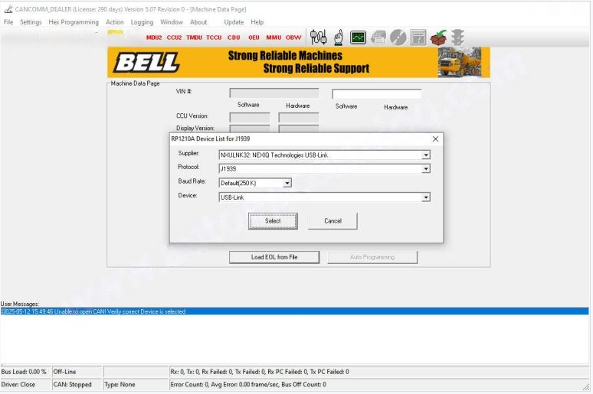This screenshot has height=394, width=593.
Task: Click the J1939 protocol value
Action: (228, 169)
